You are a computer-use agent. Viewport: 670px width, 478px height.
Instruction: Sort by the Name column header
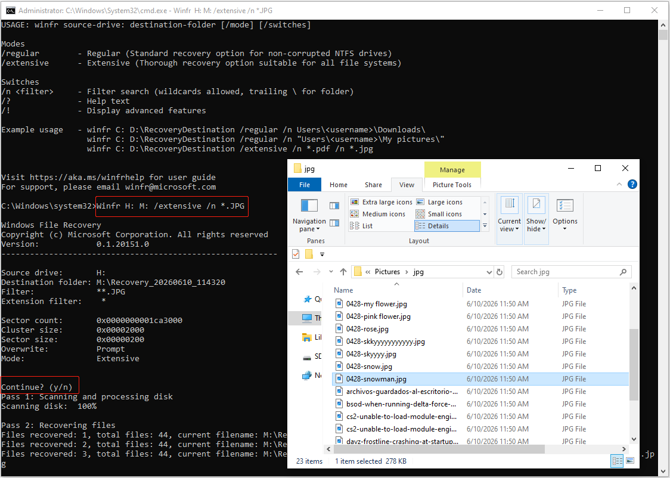click(396, 290)
